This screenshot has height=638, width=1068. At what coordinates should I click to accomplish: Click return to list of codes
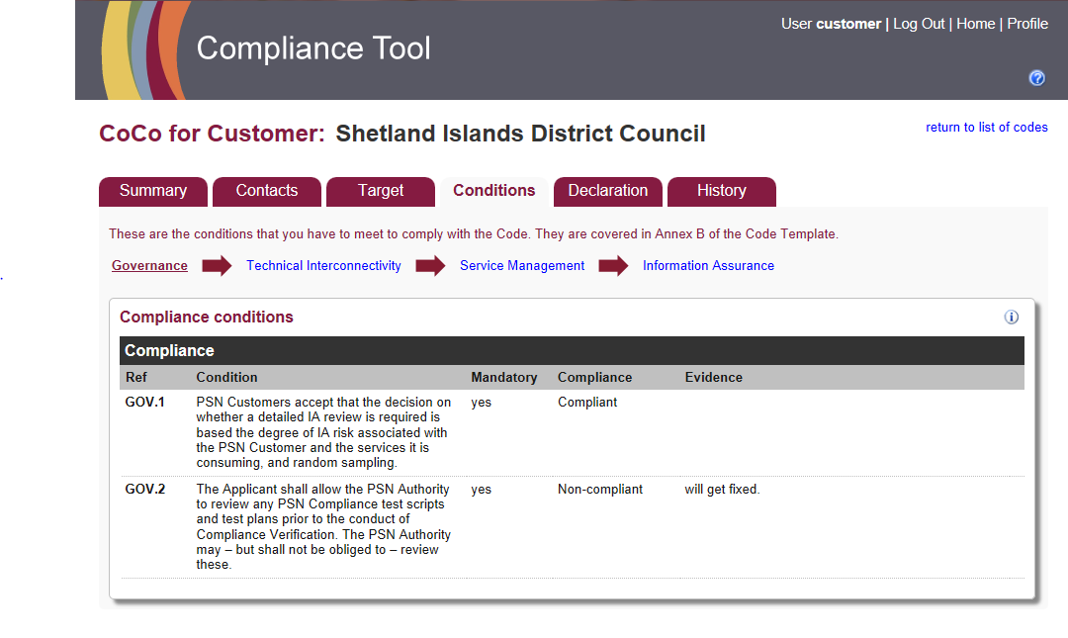(x=986, y=128)
